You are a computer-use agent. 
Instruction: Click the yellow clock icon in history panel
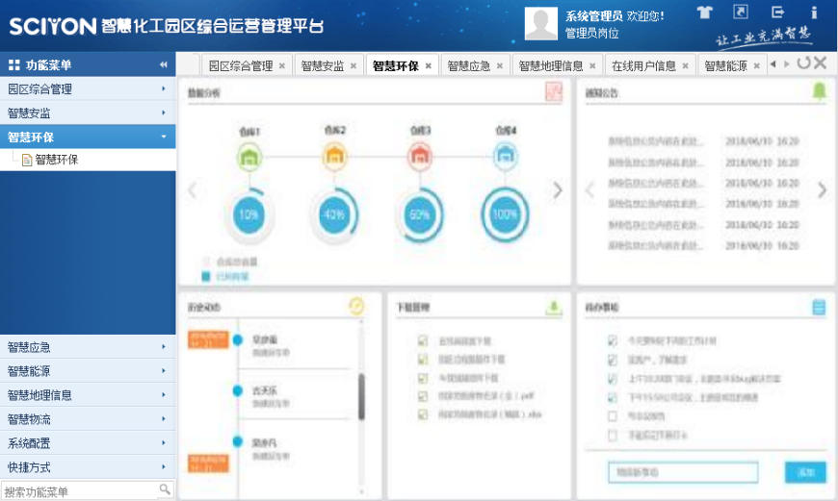tap(356, 306)
